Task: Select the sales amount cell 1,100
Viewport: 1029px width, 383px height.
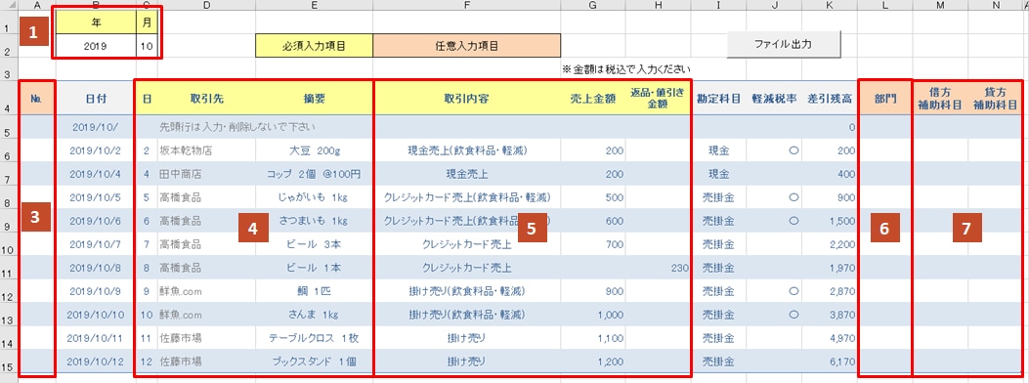Action: point(593,338)
